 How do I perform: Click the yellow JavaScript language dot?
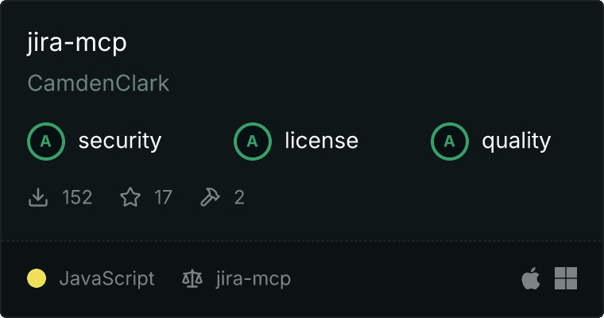click(x=37, y=278)
